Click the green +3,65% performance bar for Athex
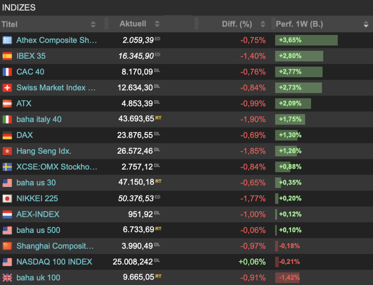The width and height of the screenshot is (373, 285). pyautogui.click(x=306, y=40)
